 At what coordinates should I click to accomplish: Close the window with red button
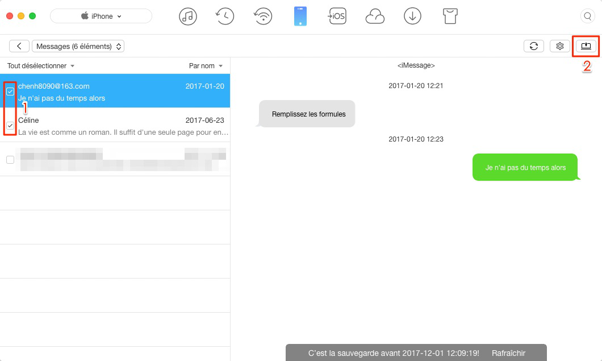point(10,16)
